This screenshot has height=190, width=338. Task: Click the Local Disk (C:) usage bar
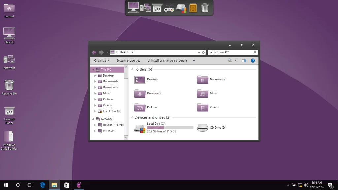(x=170, y=128)
